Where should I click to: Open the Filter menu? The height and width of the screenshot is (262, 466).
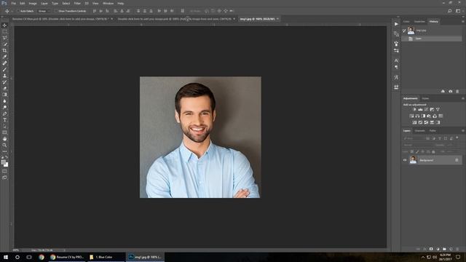77,3
